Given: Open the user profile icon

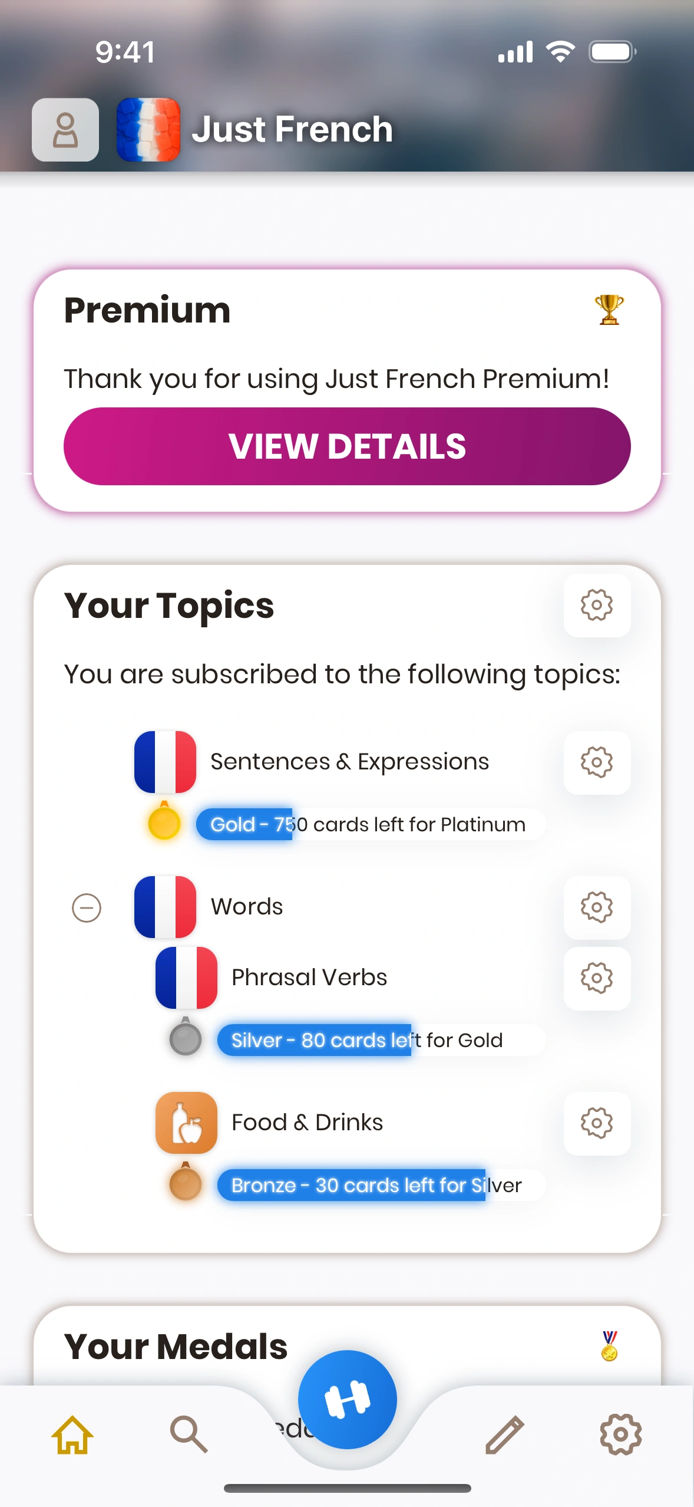Looking at the screenshot, I should tap(65, 130).
